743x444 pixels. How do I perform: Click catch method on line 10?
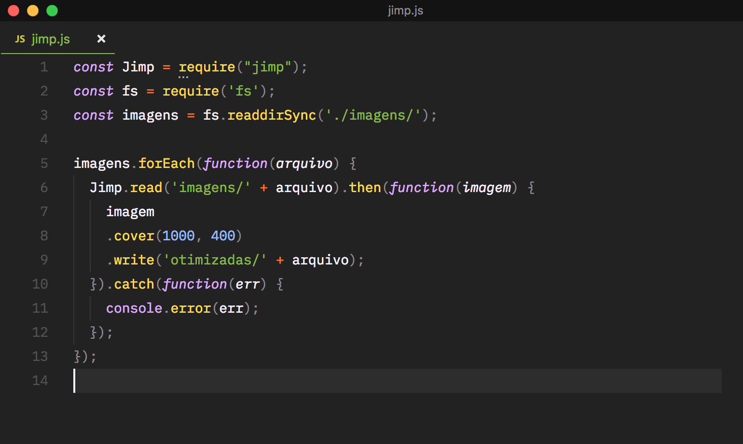(x=134, y=284)
